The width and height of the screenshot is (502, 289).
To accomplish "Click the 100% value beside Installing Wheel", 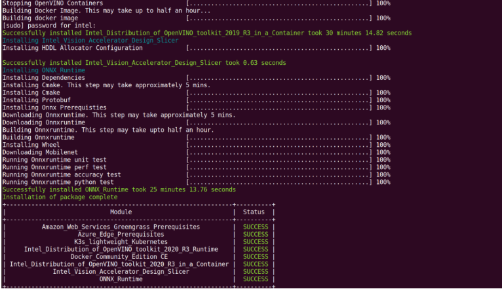I will pos(383,145).
